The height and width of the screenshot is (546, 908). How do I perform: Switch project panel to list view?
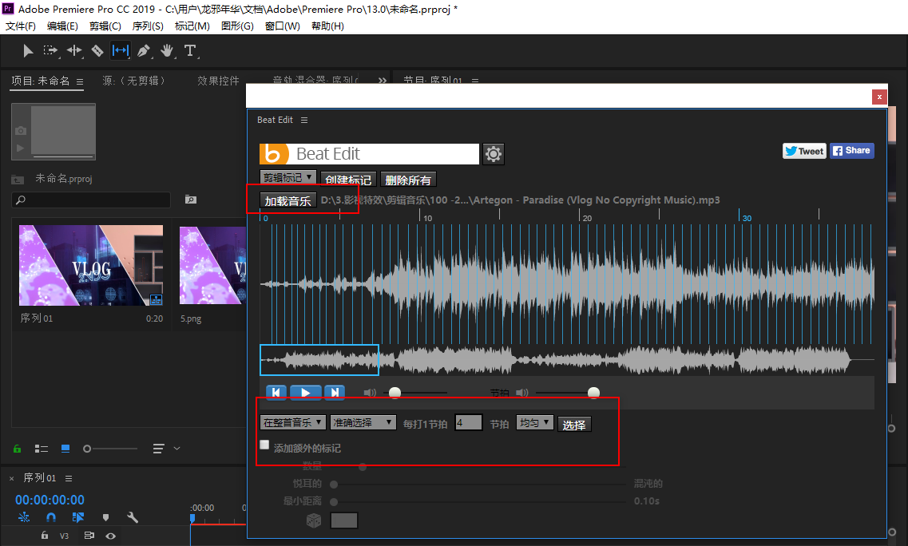point(41,449)
